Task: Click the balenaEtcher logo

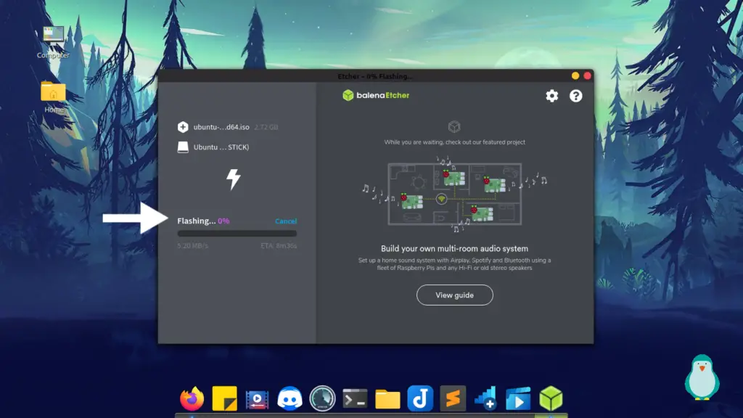Action: [376, 95]
